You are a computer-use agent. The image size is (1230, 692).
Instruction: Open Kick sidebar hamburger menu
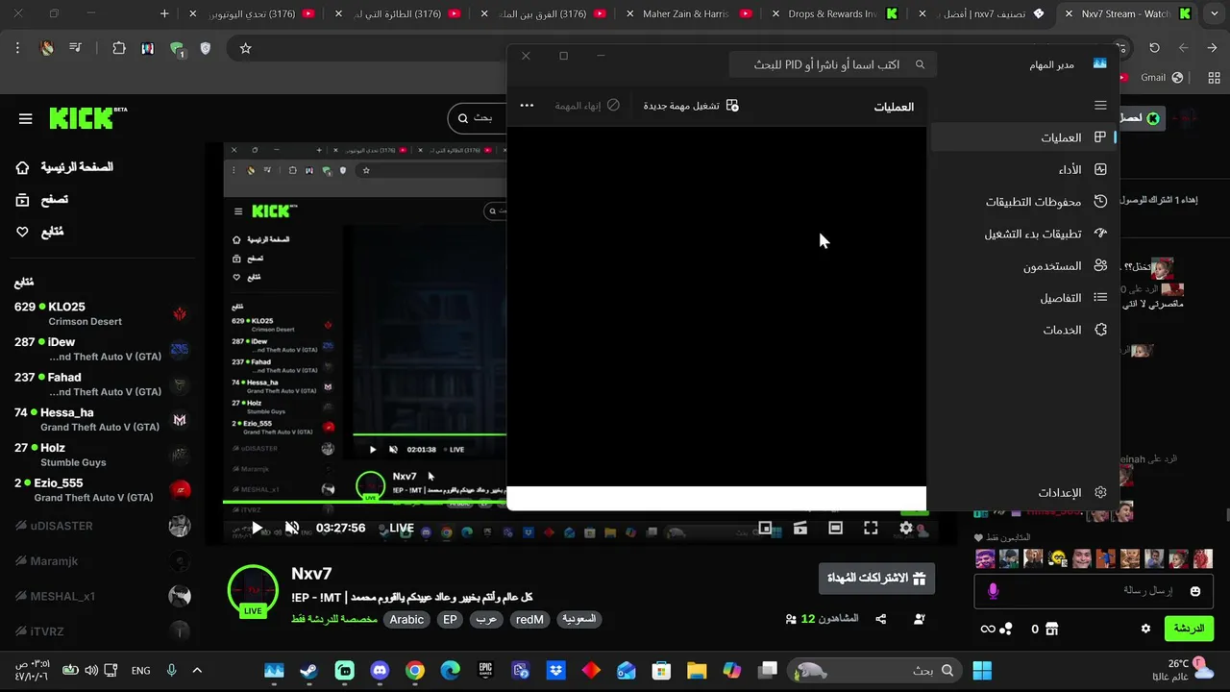[x=26, y=119]
